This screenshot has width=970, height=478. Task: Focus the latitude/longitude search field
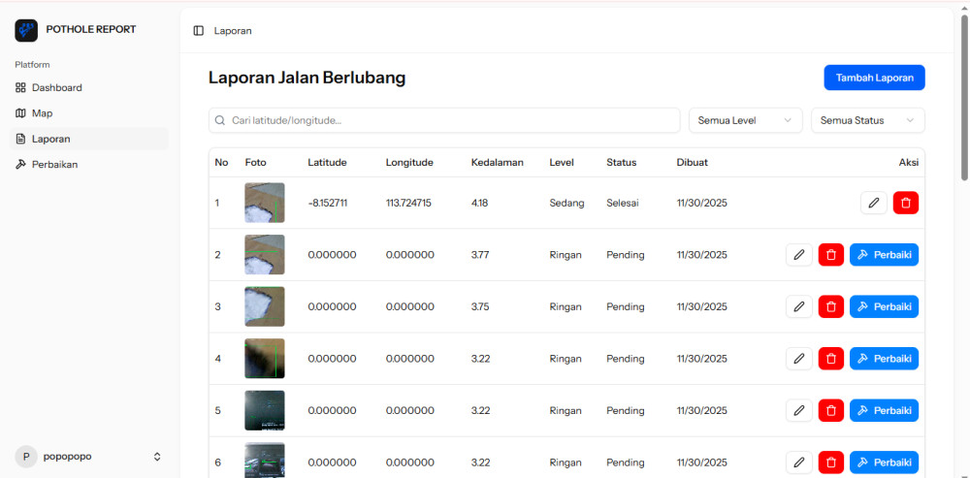[x=451, y=120]
